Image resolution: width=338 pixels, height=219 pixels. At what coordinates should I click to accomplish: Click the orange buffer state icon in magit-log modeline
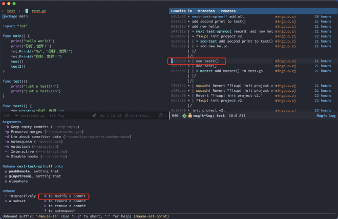point(183,115)
